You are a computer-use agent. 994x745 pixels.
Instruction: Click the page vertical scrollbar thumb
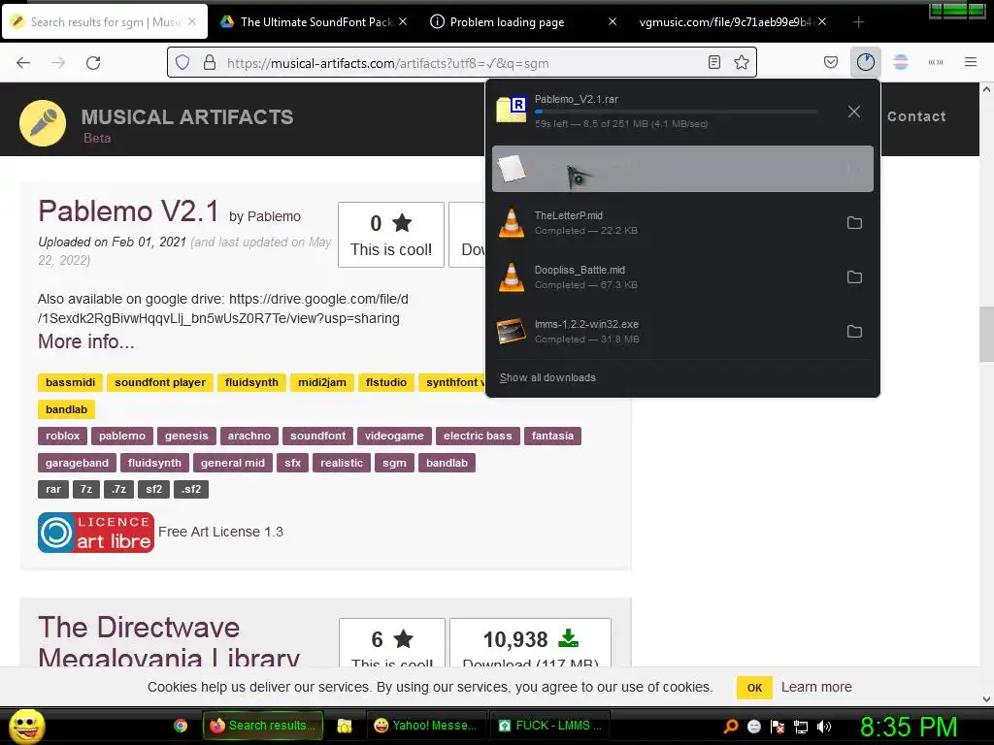click(986, 334)
